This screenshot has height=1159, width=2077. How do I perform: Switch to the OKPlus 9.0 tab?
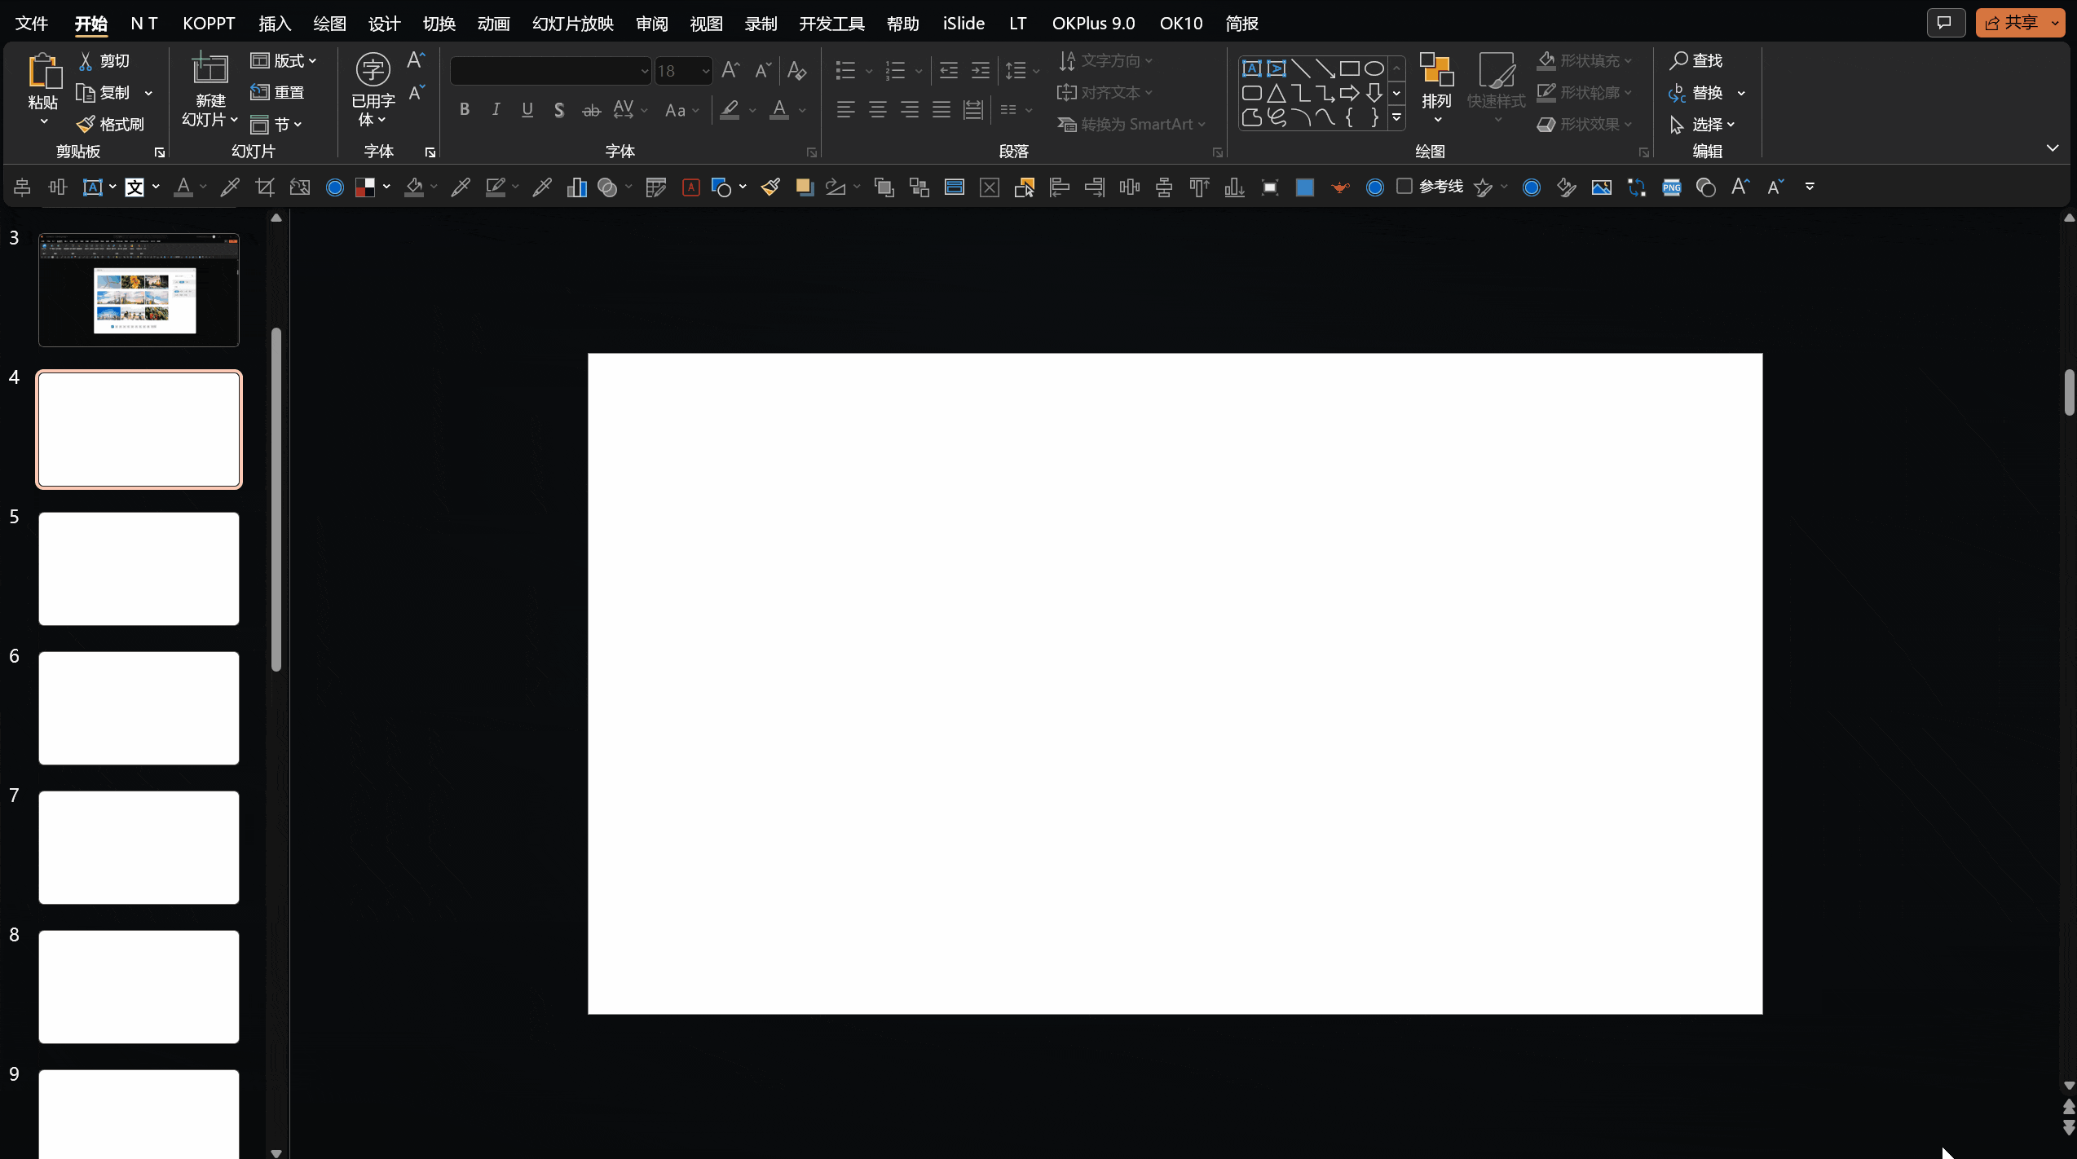[x=1093, y=24]
